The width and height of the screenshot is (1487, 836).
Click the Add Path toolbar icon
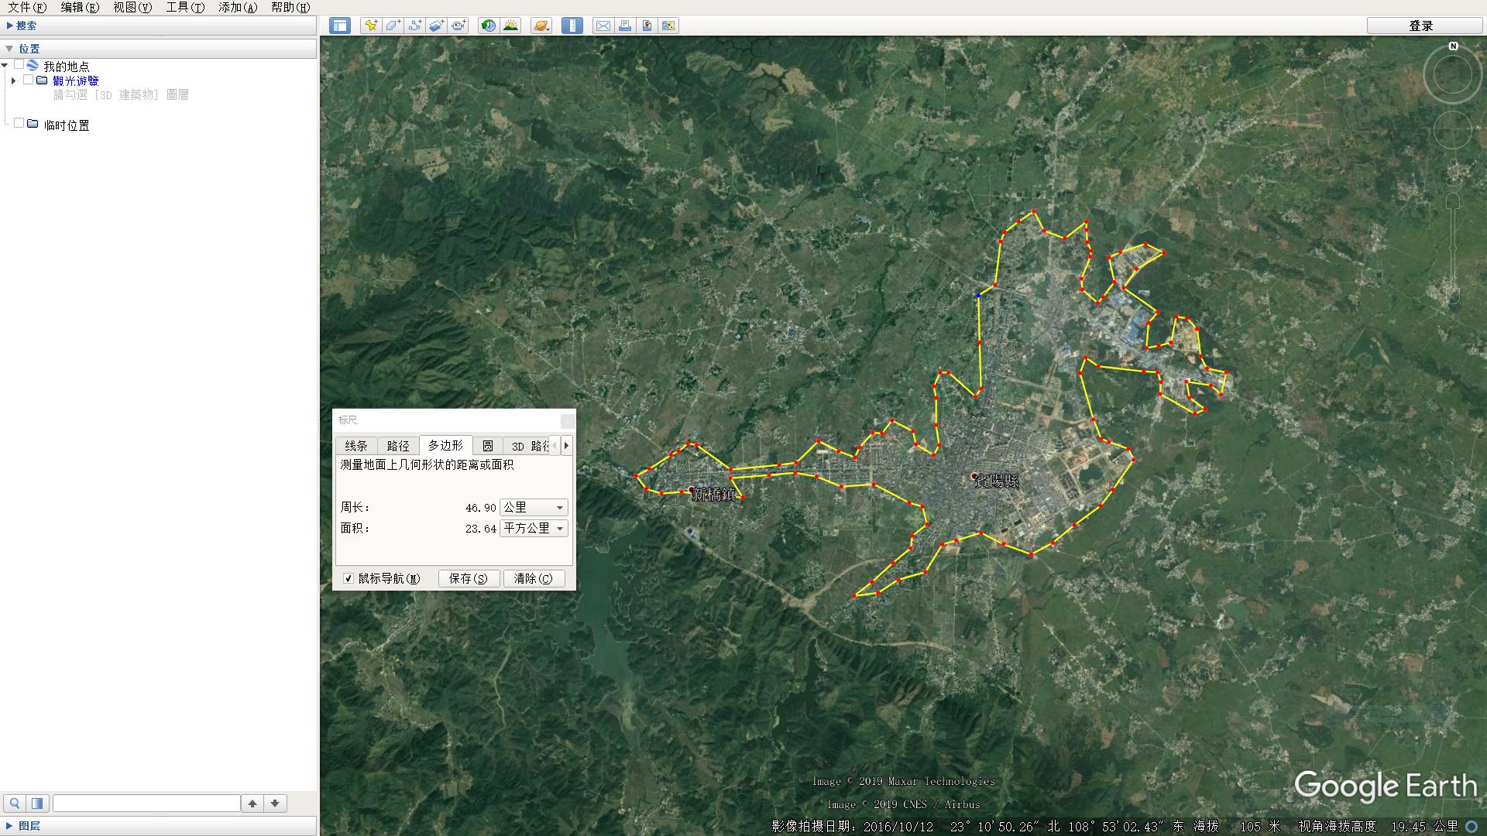click(414, 26)
